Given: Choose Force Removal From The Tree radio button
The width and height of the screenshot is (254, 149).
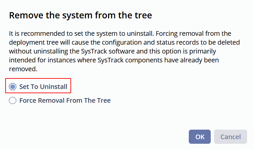Looking at the screenshot, I should [12, 101].
